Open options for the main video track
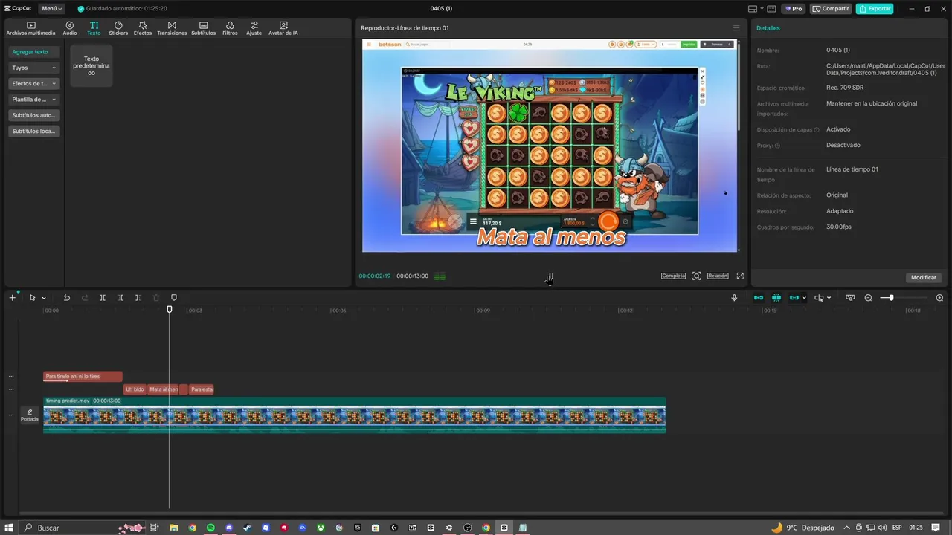Screen dimensions: 952x535 click(11, 415)
